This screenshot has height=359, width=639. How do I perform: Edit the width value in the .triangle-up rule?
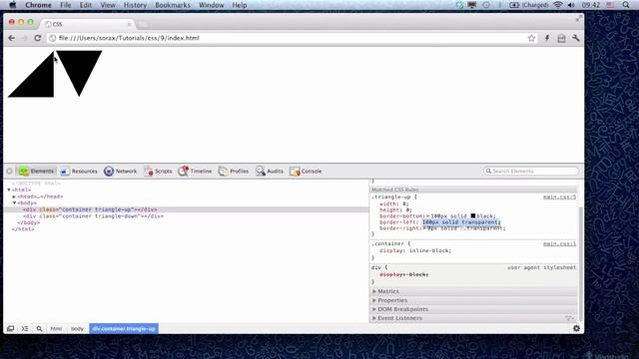403,203
